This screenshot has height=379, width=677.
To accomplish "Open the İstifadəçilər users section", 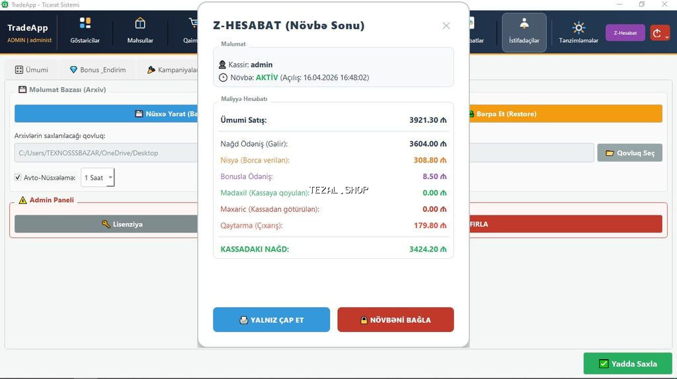I will click(x=524, y=32).
